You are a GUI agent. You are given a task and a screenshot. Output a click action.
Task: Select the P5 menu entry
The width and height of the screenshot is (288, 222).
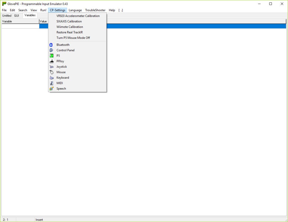tap(77, 56)
